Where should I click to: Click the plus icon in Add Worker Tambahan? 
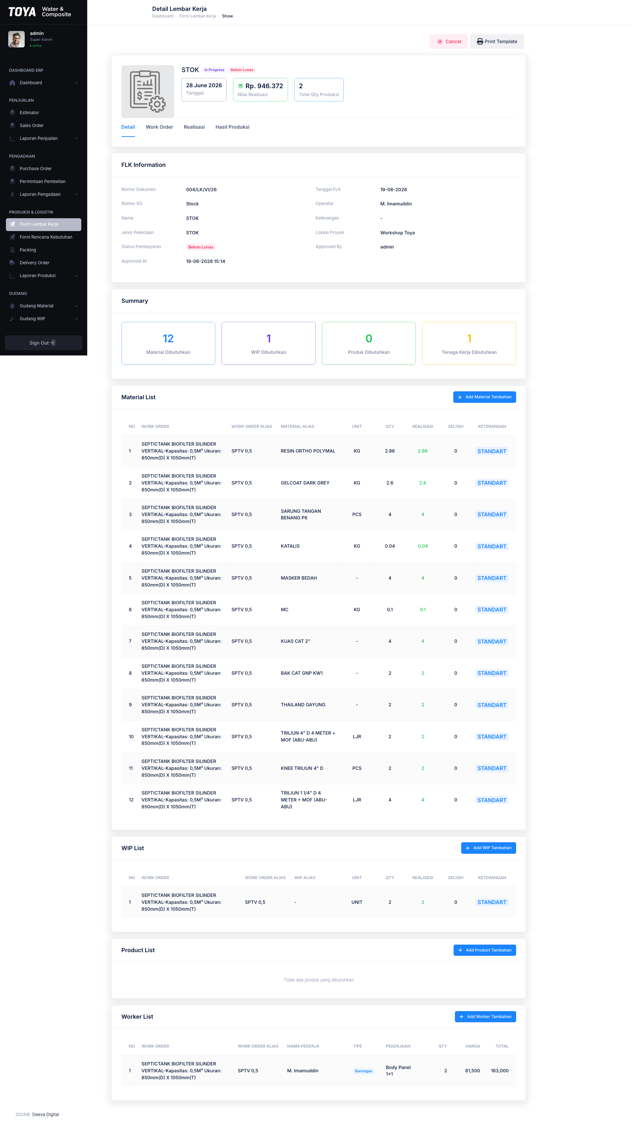(x=461, y=1017)
